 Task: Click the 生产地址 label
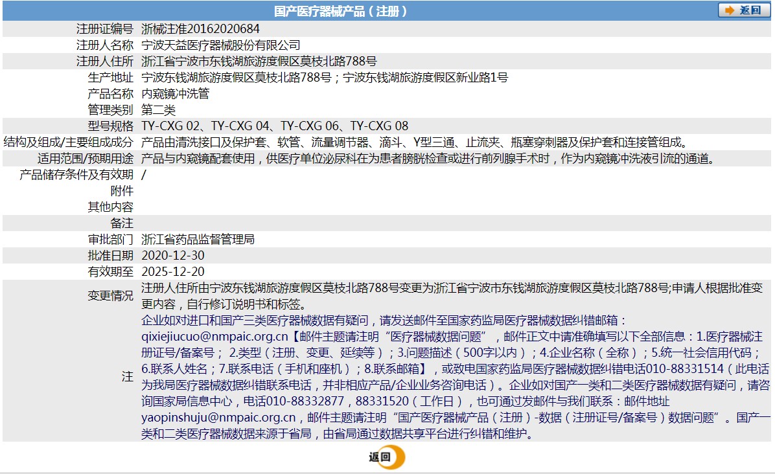click(110, 78)
